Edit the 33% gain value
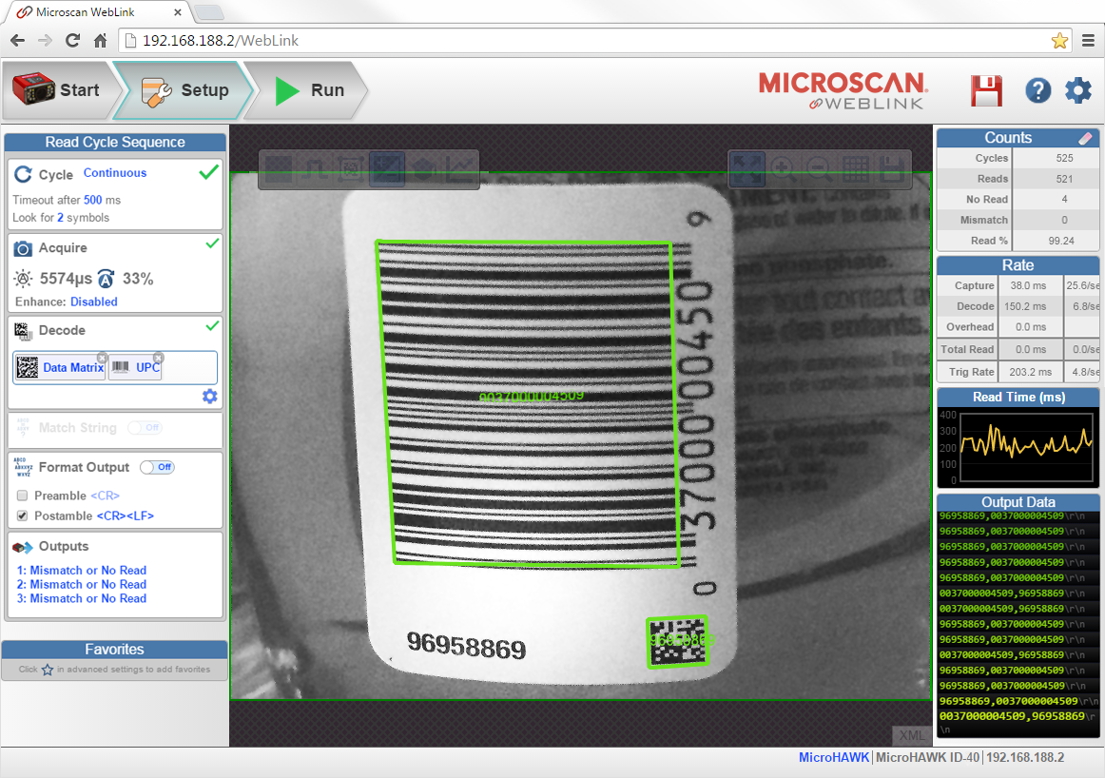 click(x=138, y=279)
